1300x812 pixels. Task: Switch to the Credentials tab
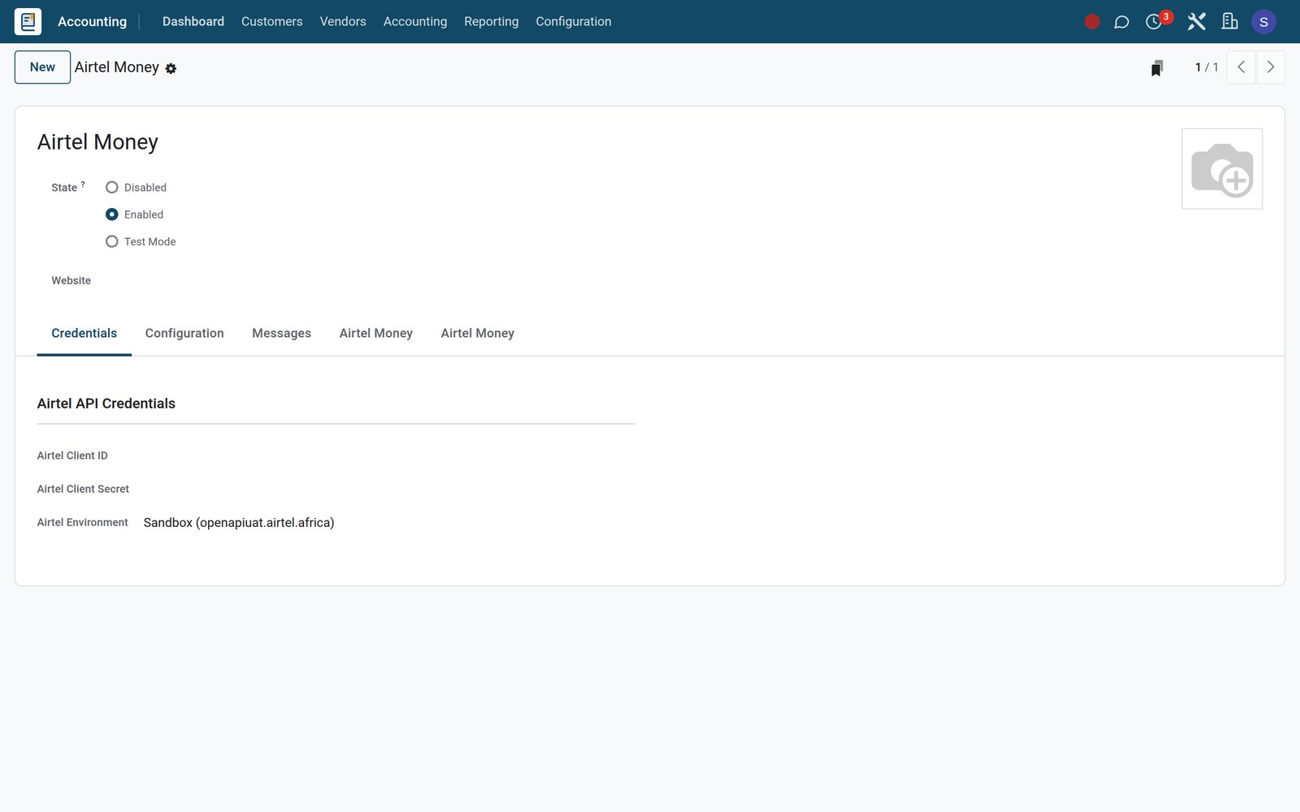(x=84, y=334)
